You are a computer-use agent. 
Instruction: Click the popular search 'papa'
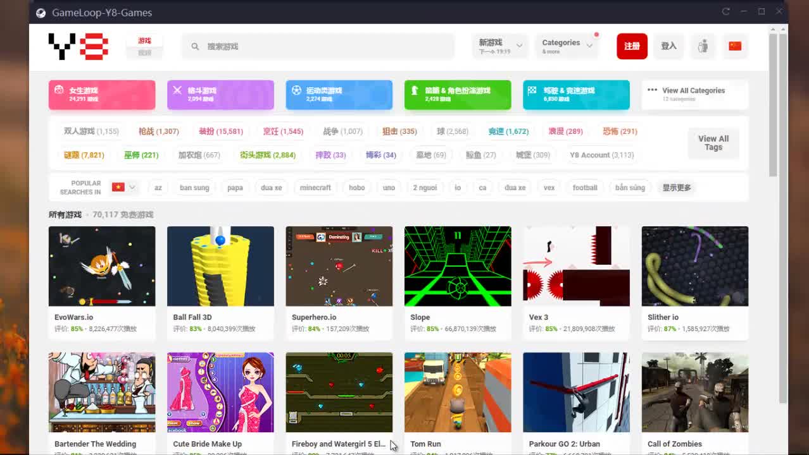click(235, 188)
